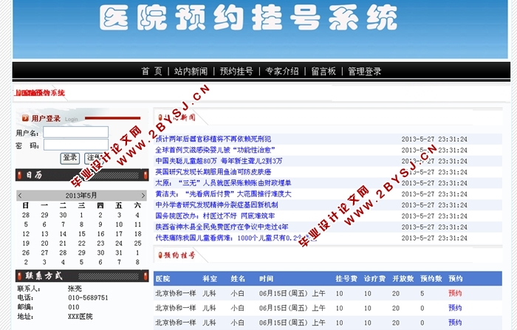Screen dimensions: 517x330
Task: Click the 医院预约挂号系统 banner title
Action: pyautogui.click(x=248, y=18)
